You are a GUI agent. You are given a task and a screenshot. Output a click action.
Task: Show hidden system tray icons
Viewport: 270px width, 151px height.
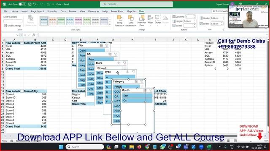pos(220,147)
